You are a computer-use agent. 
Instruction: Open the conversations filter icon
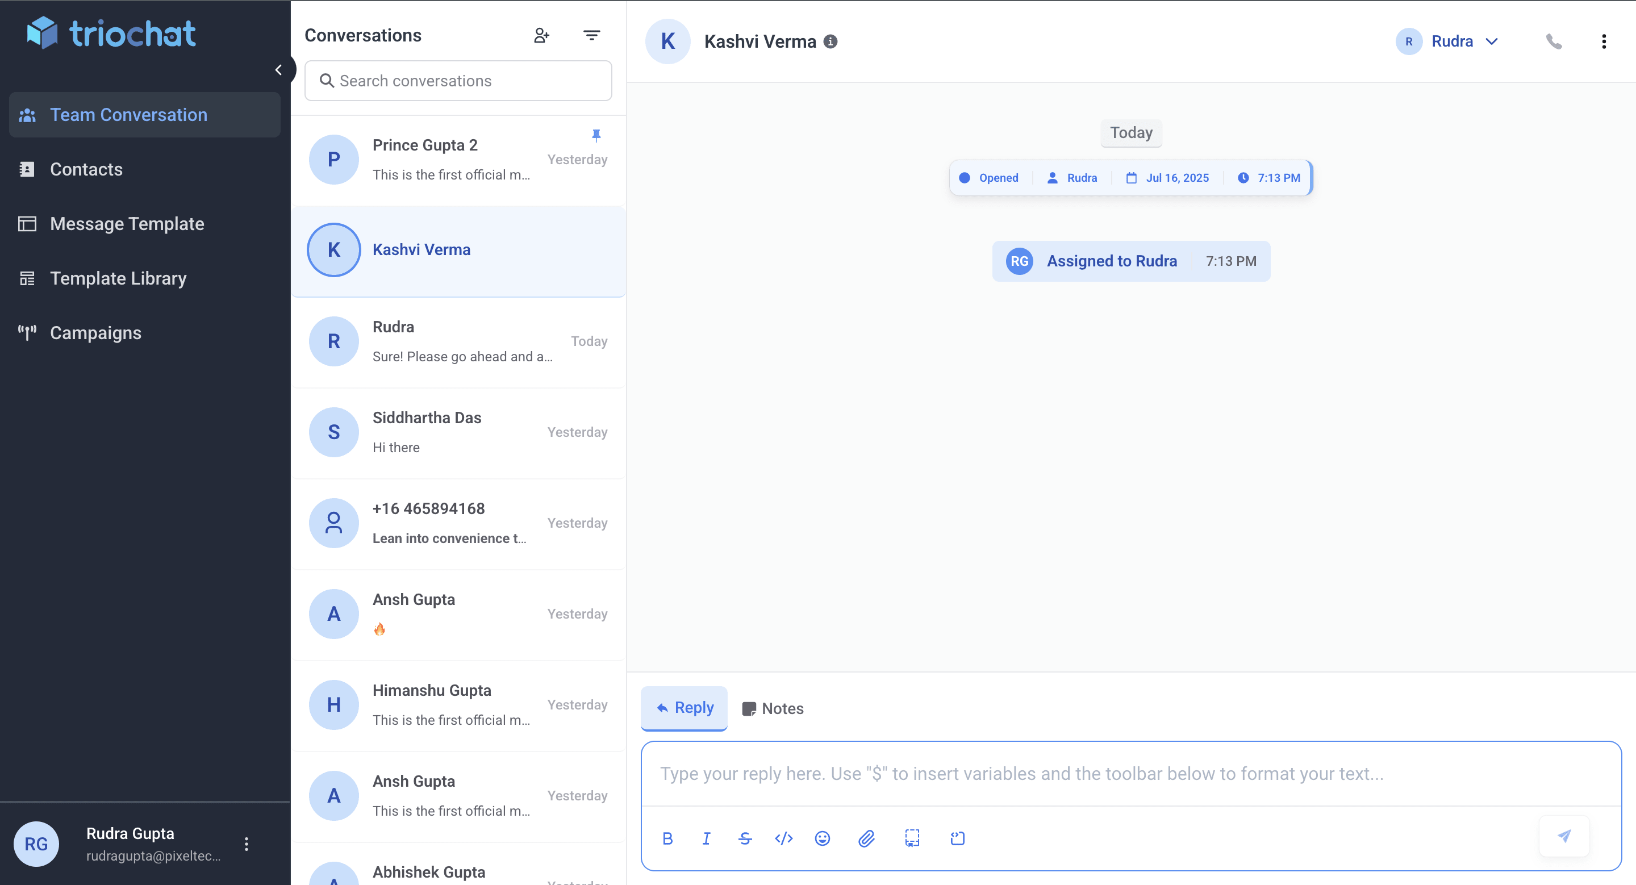tap(591, 36)
